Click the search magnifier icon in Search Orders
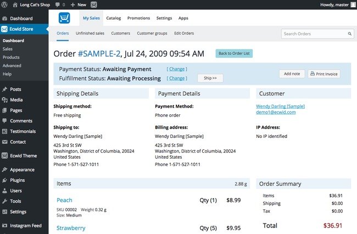357x234 pixels. coord(350,34)
